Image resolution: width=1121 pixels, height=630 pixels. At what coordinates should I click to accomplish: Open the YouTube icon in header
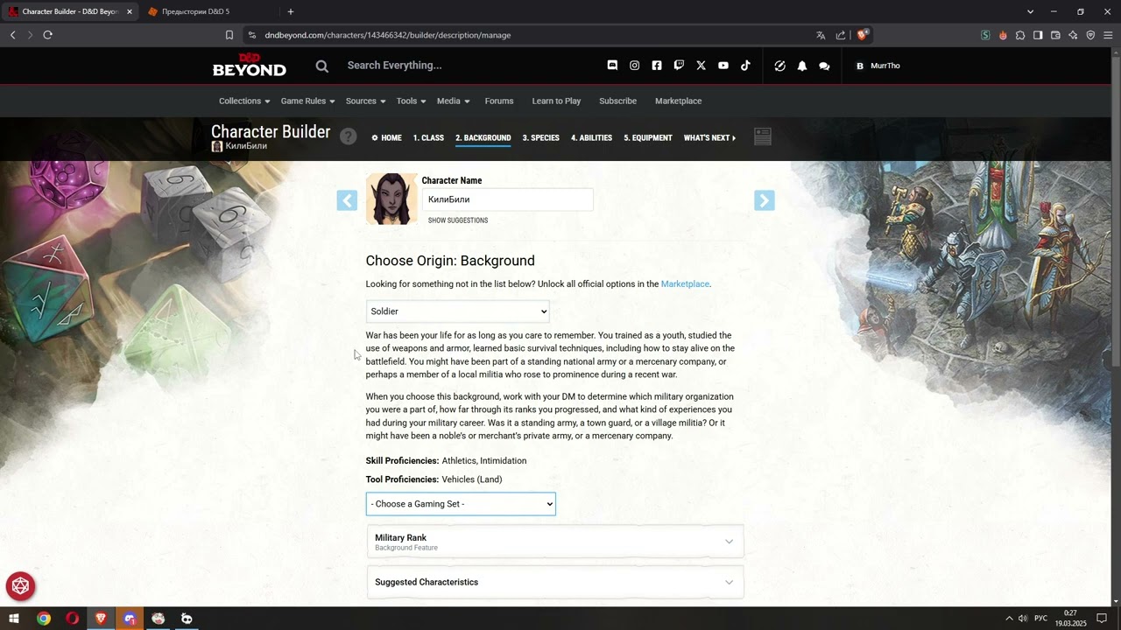pos(723,66)
